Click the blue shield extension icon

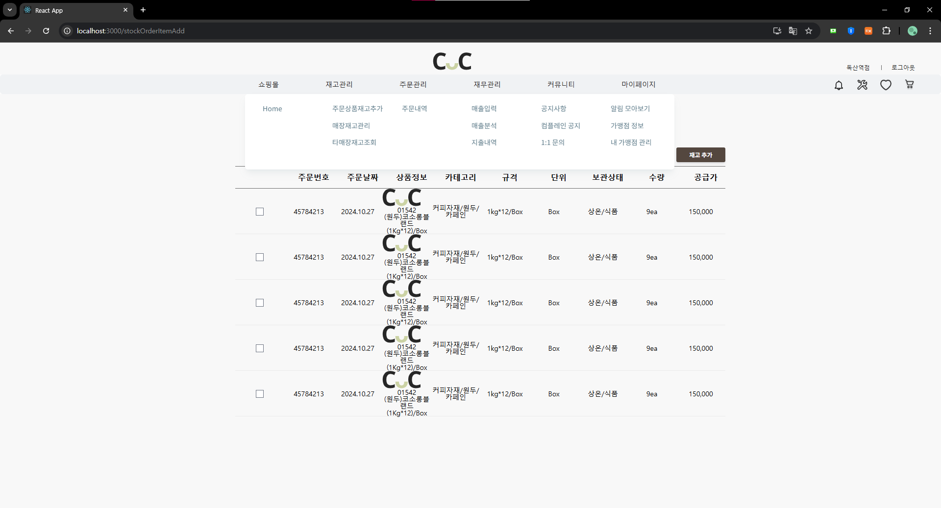pyautogui.click(x=851, y=31)
